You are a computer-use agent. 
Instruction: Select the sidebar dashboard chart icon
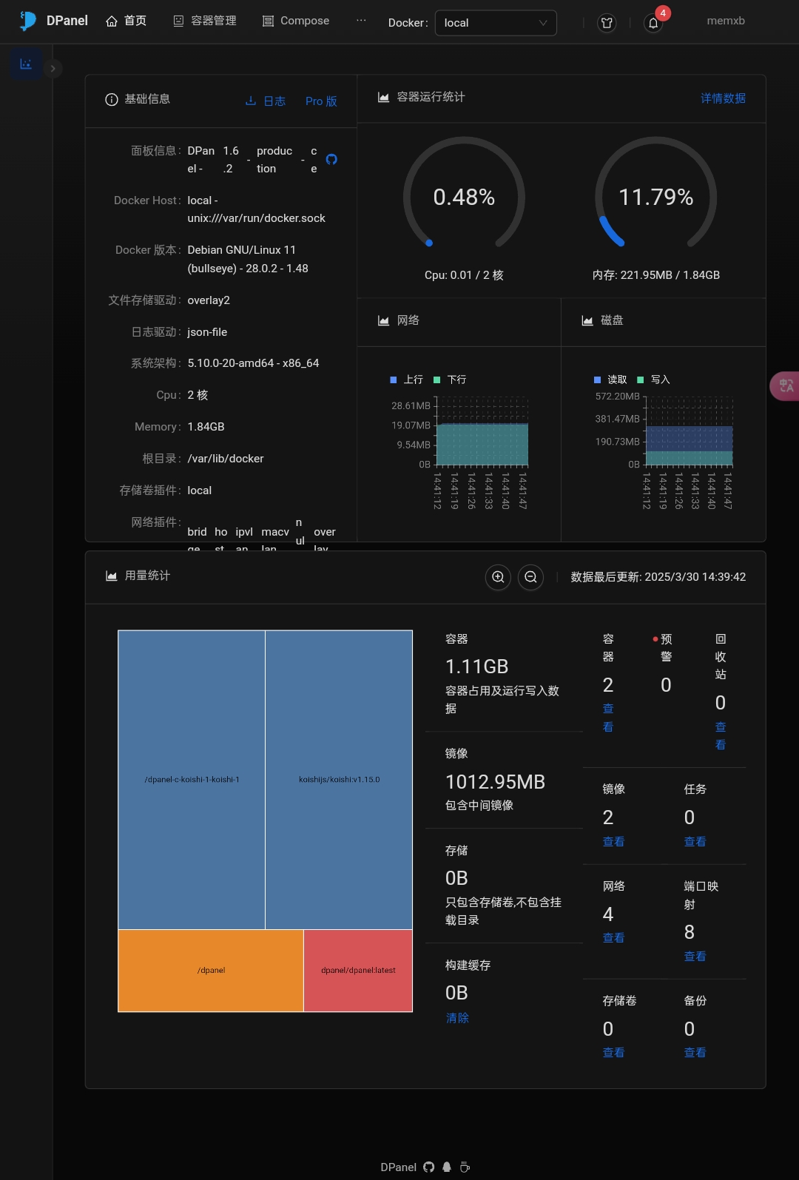[26, 64]
